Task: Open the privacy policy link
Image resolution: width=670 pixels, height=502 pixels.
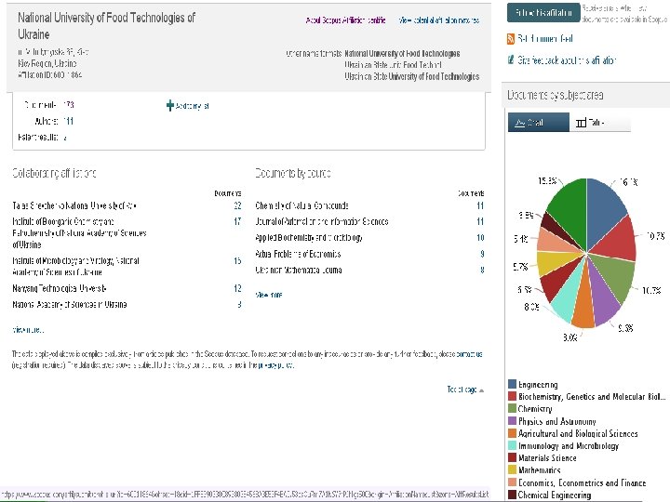Action: click(x=275, y=365)
